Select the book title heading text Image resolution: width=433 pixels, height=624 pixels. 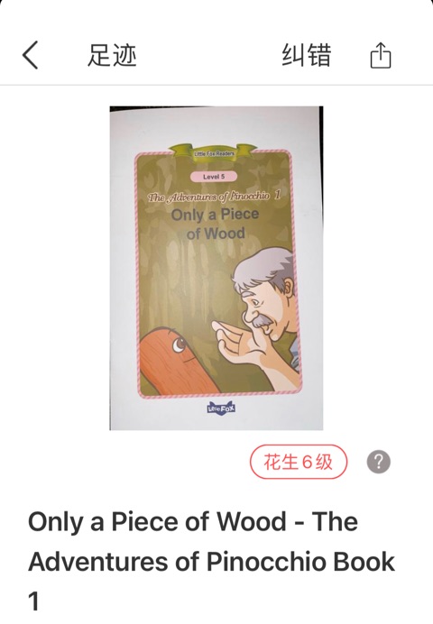click(x=211, y=562)
